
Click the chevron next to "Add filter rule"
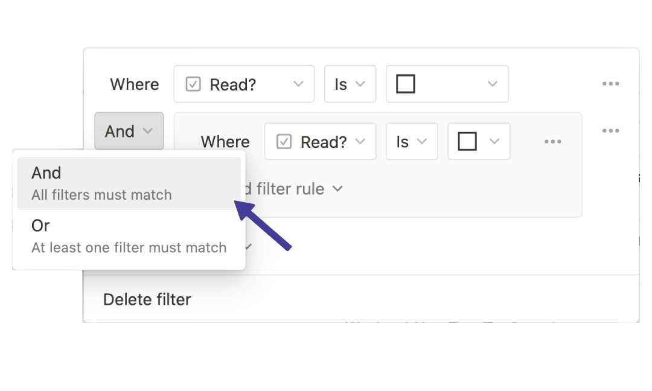click(x=338, y=189)
